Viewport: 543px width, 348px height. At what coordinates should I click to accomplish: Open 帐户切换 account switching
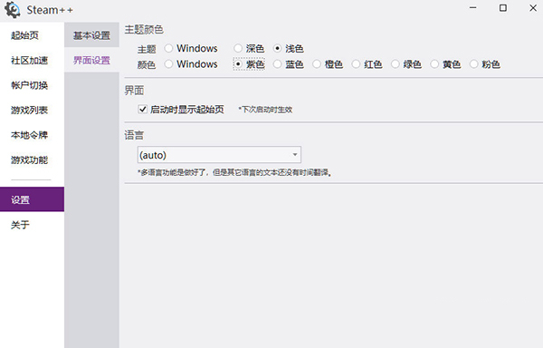[32, 85]
